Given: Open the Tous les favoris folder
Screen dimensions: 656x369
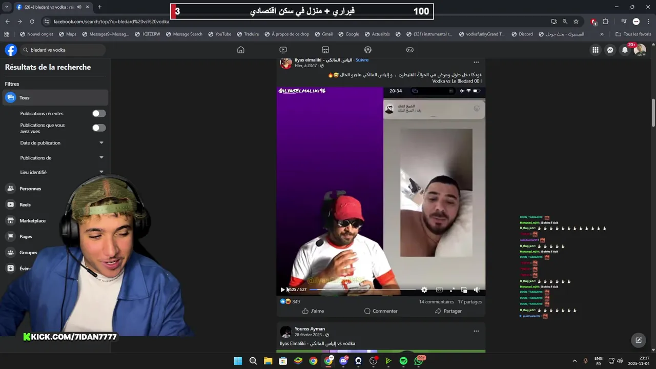Looking at the screenshot, I should click(x=633, y=34).
